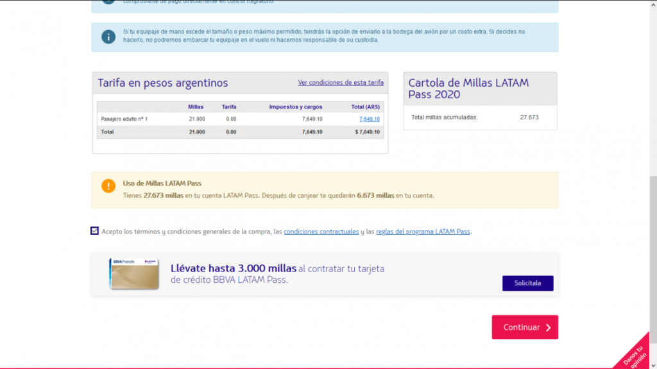Viewport: 657px width, 369px height.
Task: Click the 'Total (ARS)' column header
Action: point(365,107)
